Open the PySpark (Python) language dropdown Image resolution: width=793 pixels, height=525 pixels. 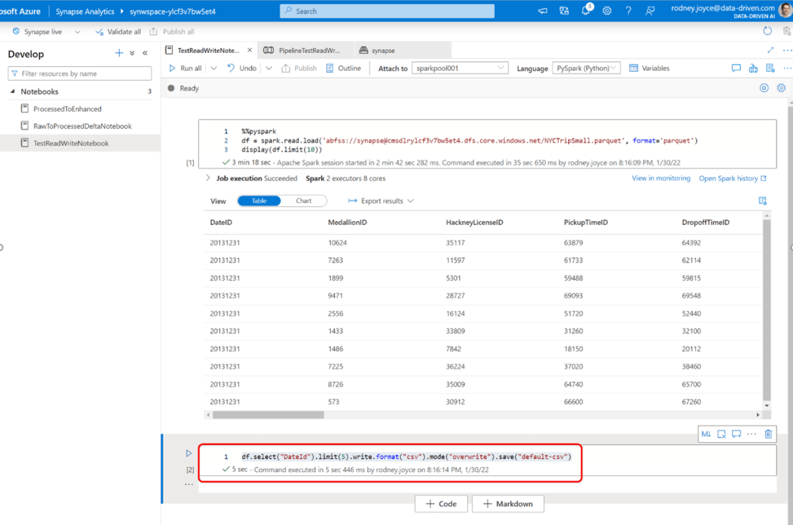click(586, 68)
